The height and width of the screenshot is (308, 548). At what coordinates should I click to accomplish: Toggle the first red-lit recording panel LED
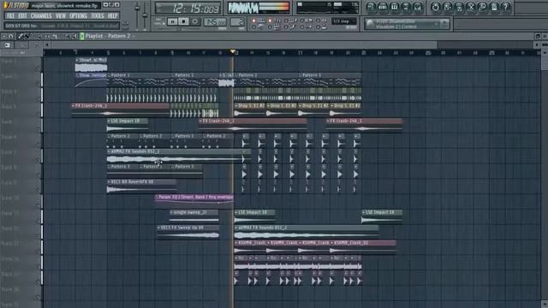254,21
